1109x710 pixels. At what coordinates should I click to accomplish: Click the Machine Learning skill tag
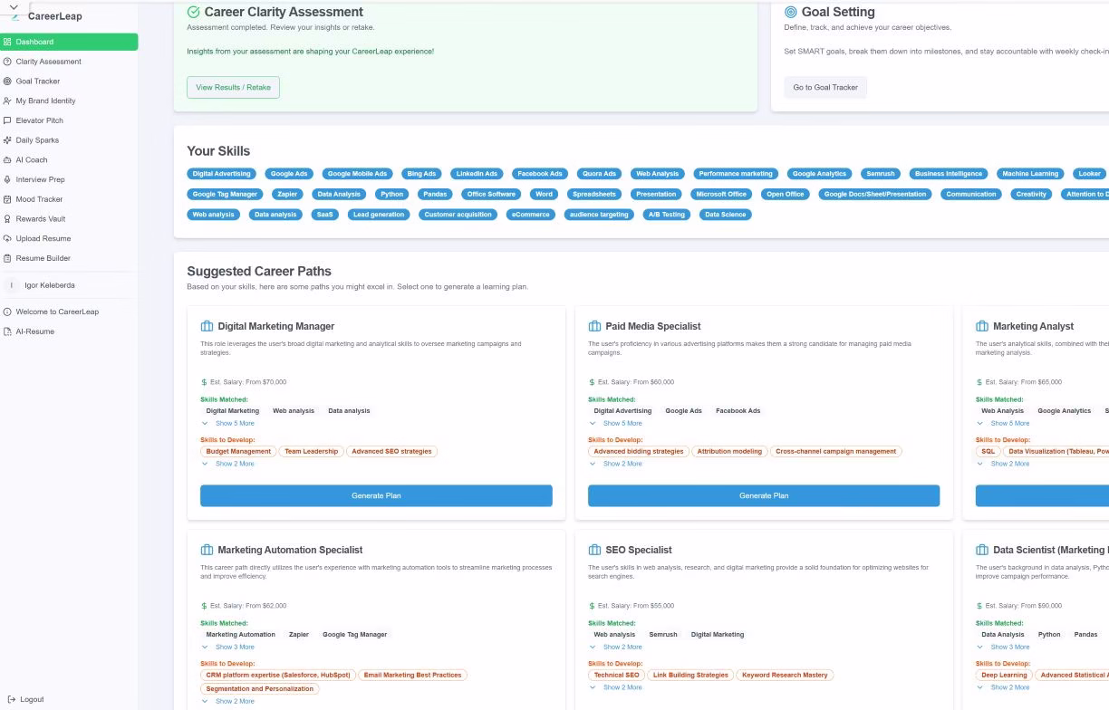[1029, 174]
